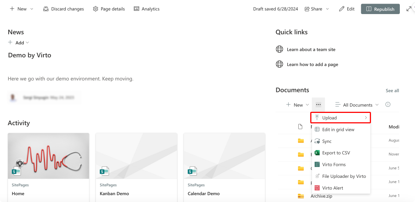Image resolution: width=415 pixels, height=202 pixels.
Task: Click SharePoint page icon on Home card
Action: (x=16, y=171)
